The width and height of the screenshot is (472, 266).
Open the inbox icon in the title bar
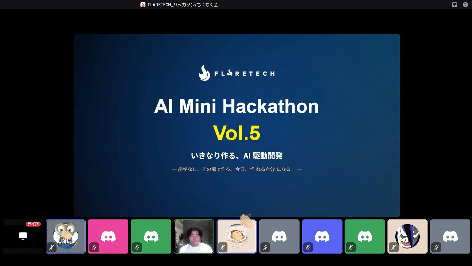(x=454, y=5)
